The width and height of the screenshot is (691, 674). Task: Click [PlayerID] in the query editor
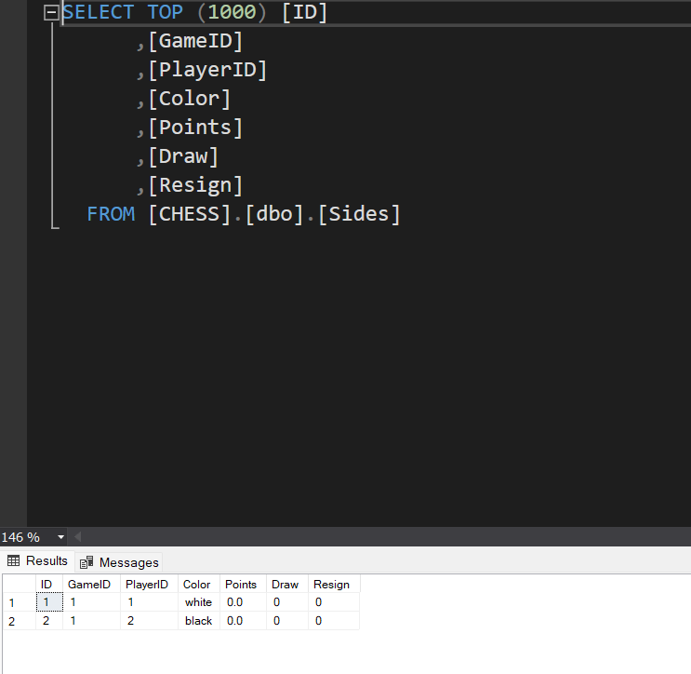click(208, 70)
